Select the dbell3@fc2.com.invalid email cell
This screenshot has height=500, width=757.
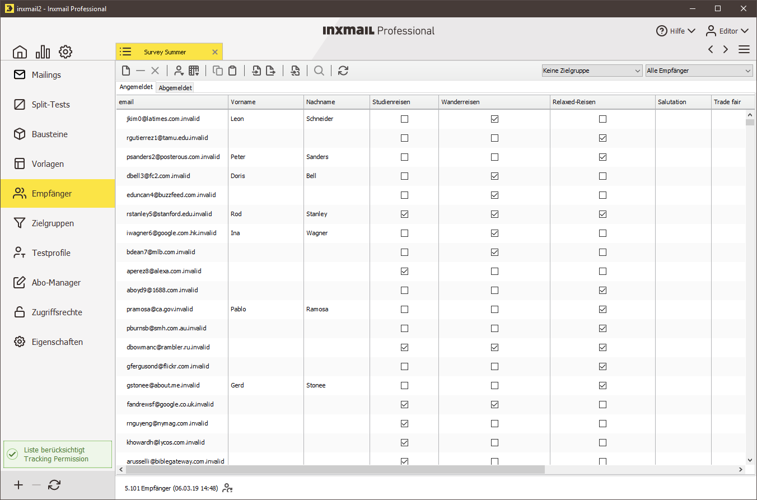point(172,176)
